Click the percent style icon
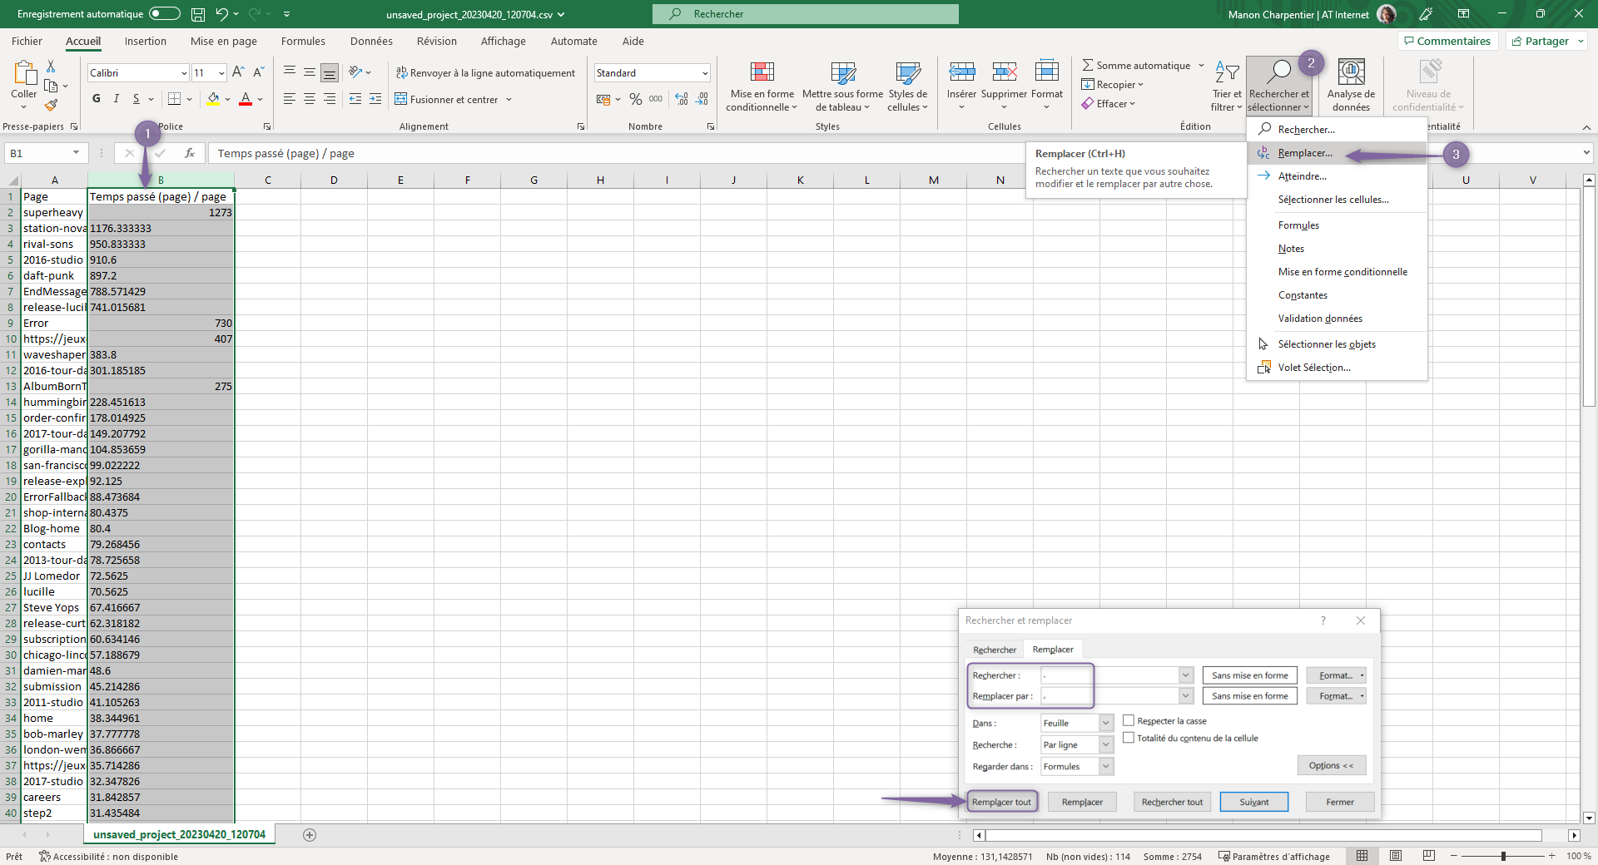Screen dimensions: 1598x865 pyautogui.click(x=636, y=99)
